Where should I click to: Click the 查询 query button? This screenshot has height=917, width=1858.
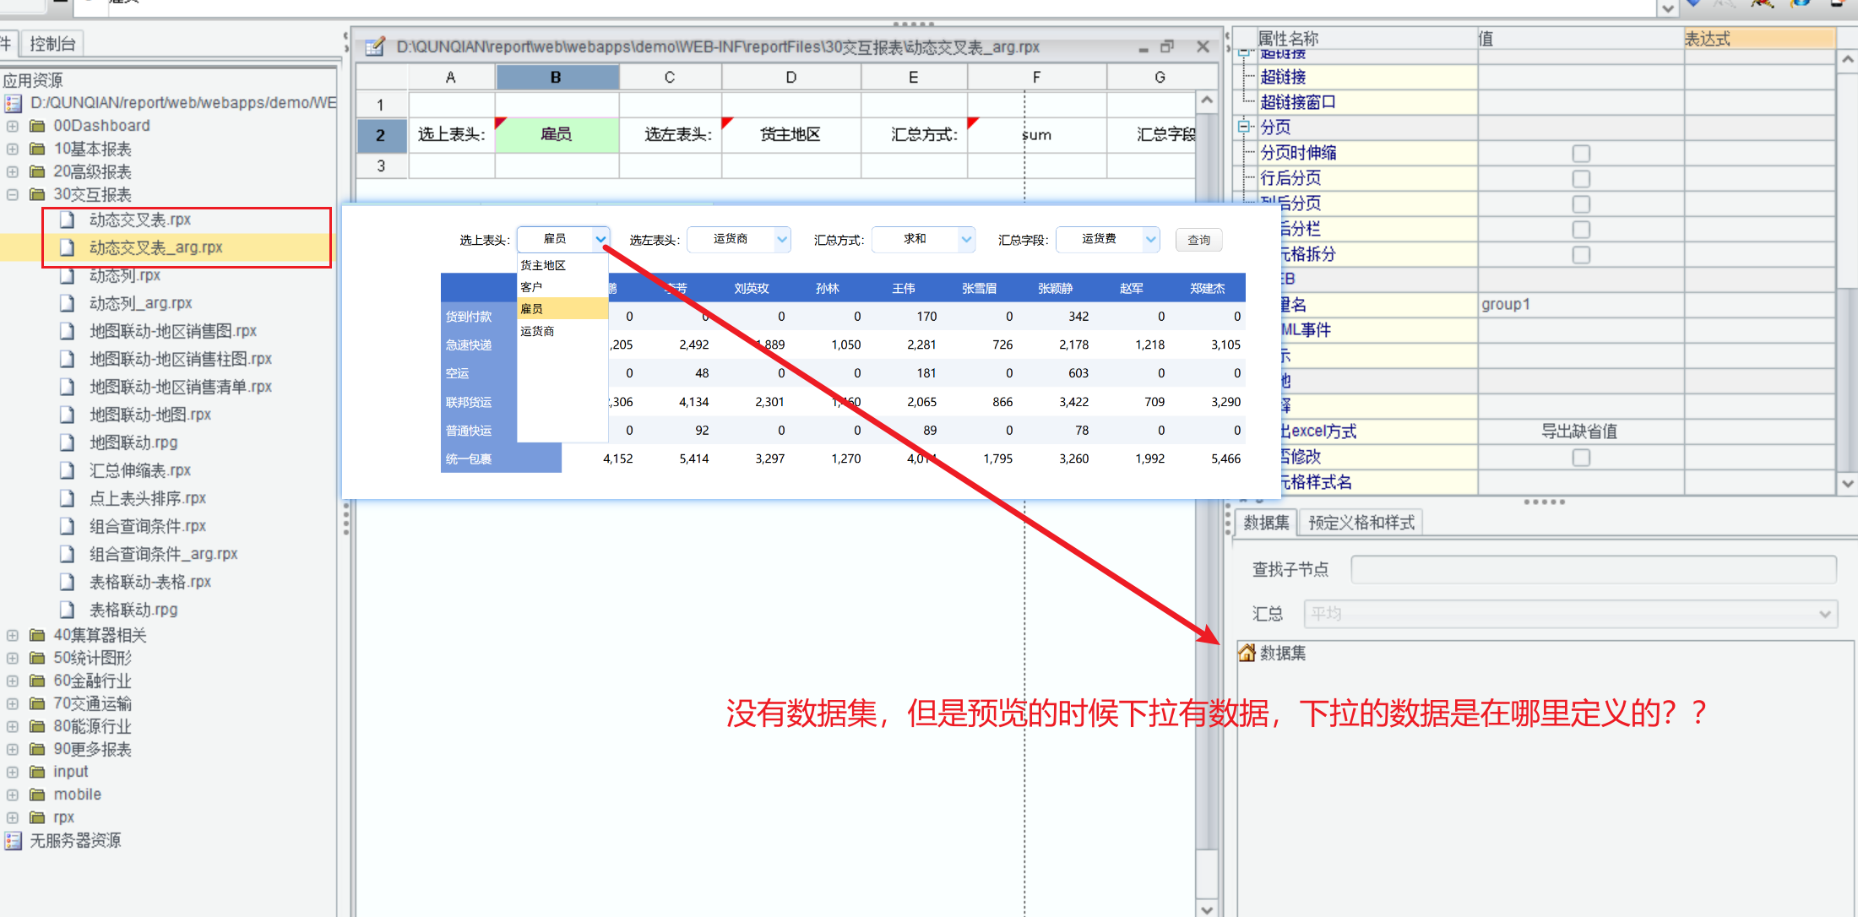[x=1198, y=240]
